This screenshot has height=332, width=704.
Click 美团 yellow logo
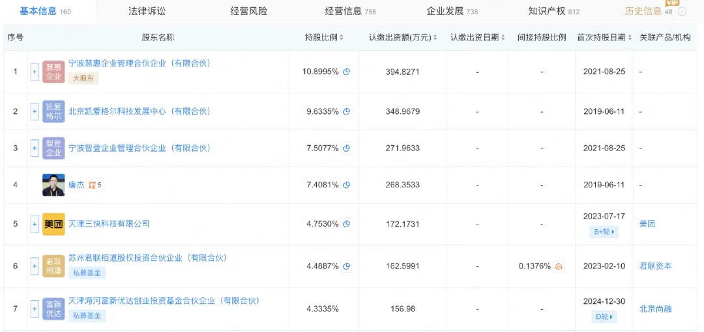click(x=53, y=225)
